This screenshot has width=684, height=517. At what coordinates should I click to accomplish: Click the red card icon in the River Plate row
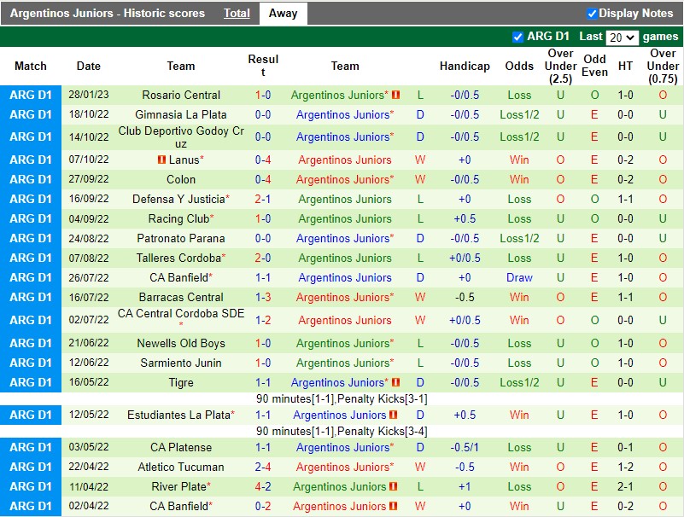(391, 486)
